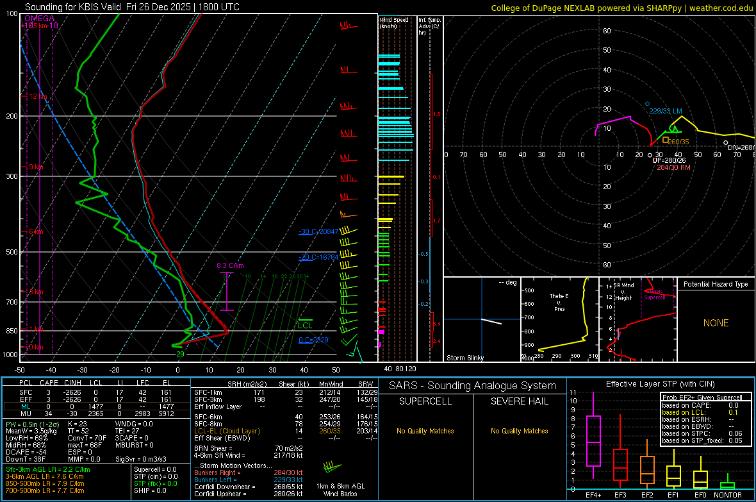Click the '6 km' height marker

pyautogui.click(x=36, y=231)
